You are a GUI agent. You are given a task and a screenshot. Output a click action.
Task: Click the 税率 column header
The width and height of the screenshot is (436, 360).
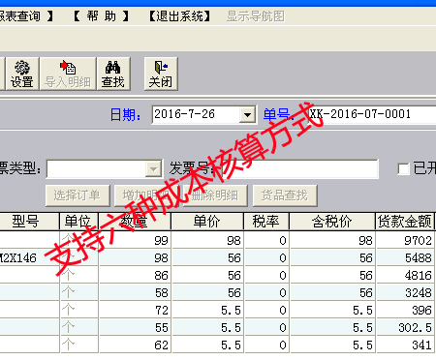pos(266,222)
